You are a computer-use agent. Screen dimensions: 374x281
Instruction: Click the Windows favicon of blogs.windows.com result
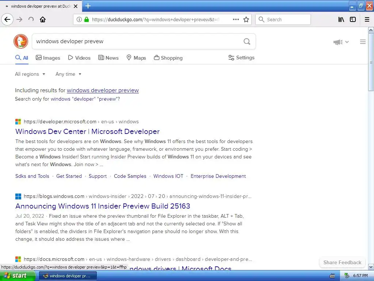pyautogui.click(x=18, y=196)
